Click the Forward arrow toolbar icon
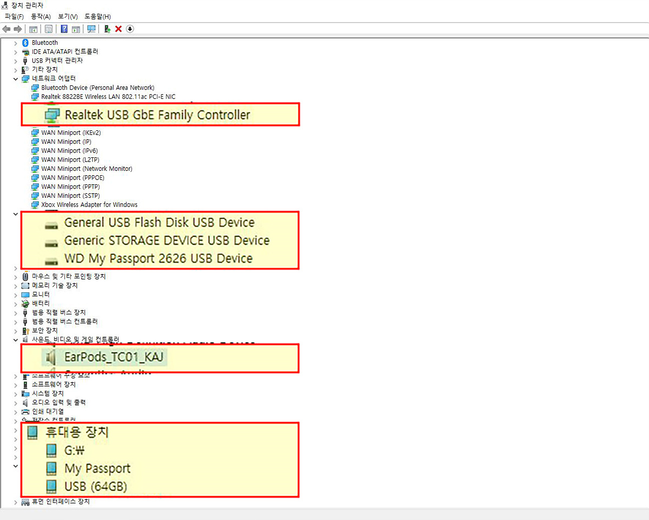Viewport: 649px width, 520px height. (x=17, y=29)
